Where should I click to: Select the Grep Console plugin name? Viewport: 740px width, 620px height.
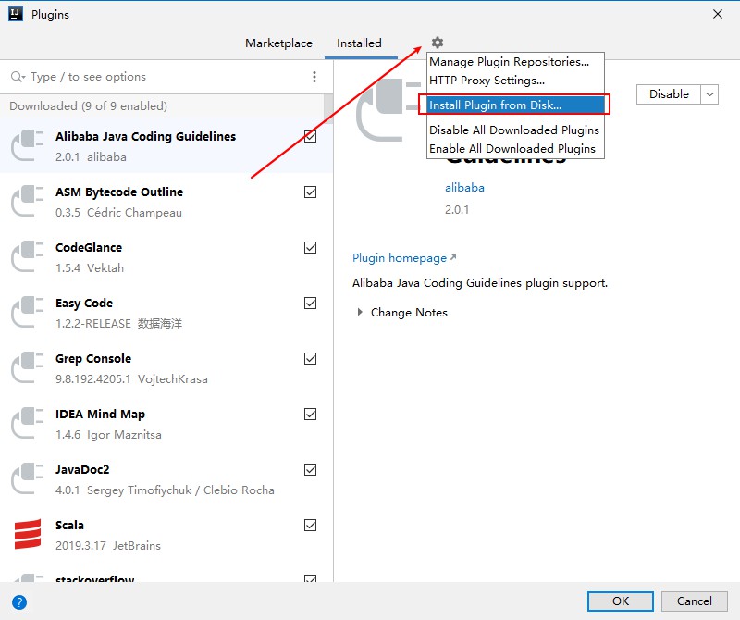click(93, 359)
